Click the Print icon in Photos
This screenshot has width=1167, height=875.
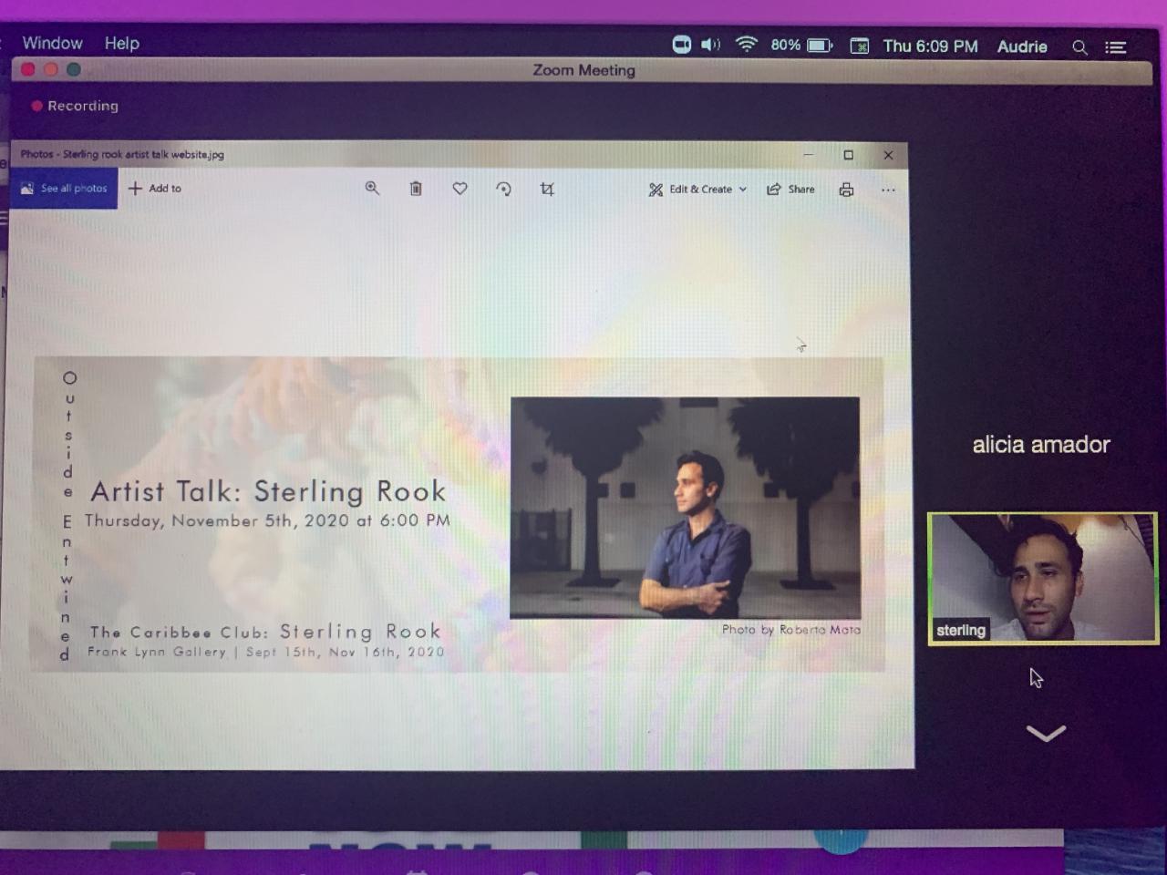tap(846, 190)
